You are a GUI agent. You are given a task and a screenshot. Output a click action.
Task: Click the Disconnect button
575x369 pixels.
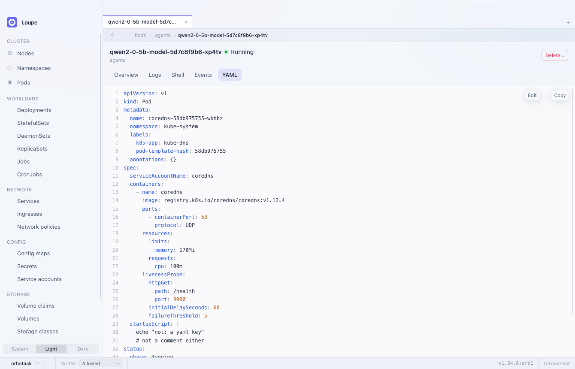557,363
